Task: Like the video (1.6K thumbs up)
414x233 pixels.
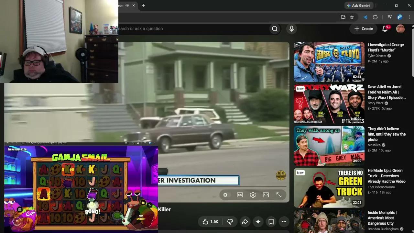Action: tap(211, 222)
